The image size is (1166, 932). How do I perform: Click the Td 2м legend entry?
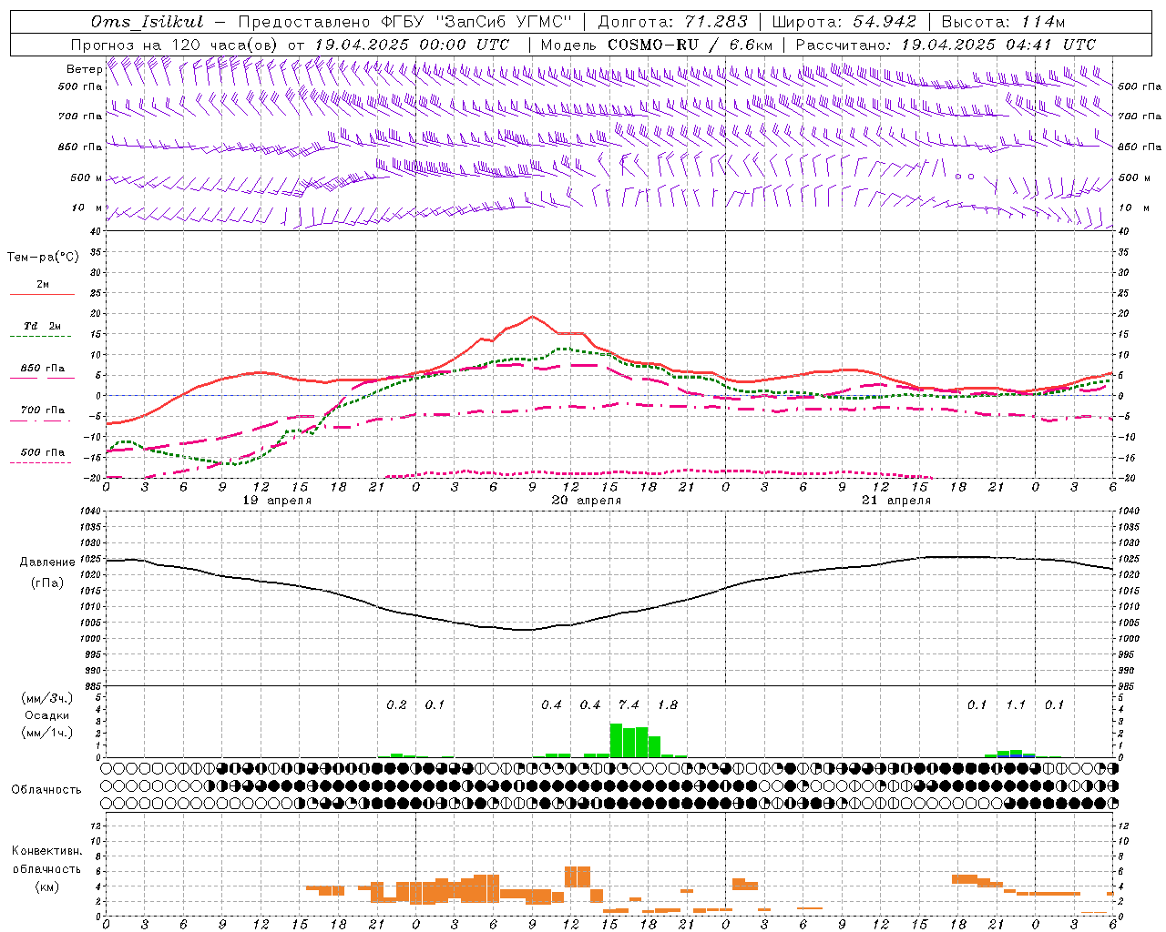[x=42, y=326]
